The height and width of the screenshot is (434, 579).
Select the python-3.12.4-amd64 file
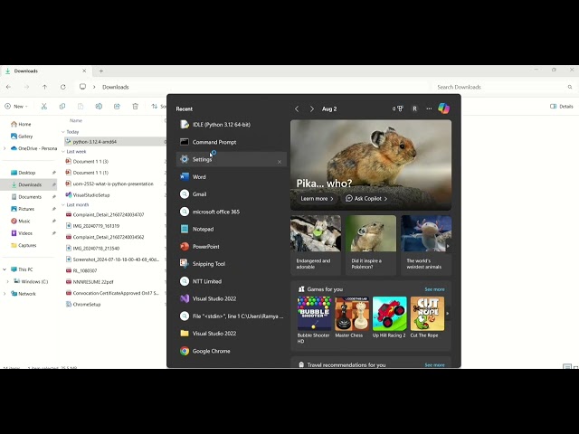(115, 142)
